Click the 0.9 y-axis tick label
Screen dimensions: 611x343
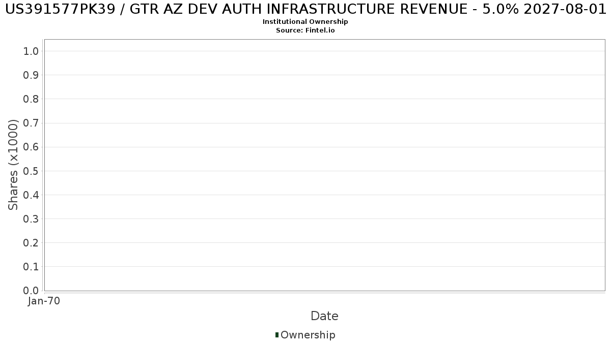[x=31, y=75]
